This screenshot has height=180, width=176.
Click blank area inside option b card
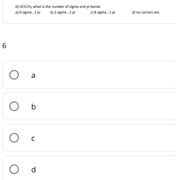(107, 107)
